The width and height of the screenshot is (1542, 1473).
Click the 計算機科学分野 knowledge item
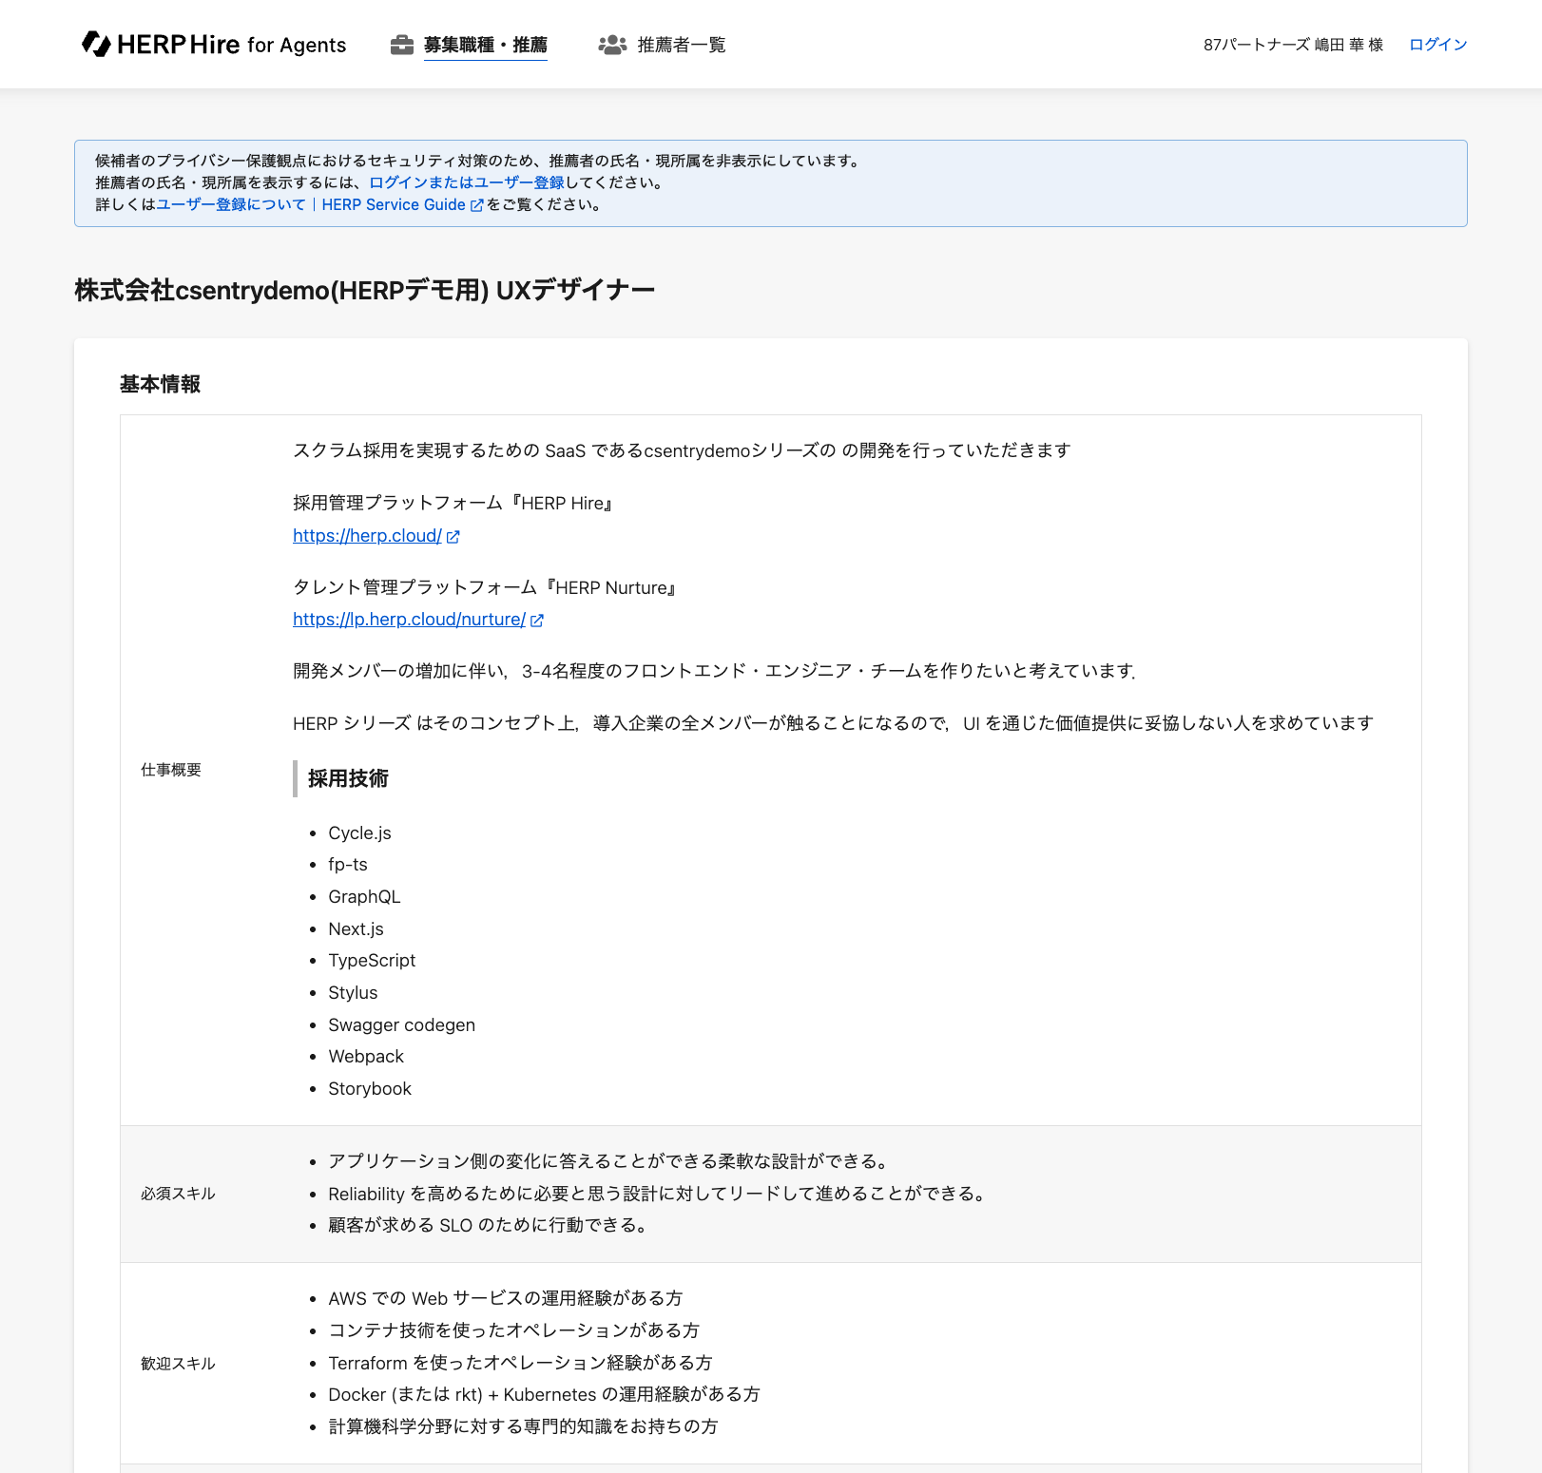point(523,1426)
